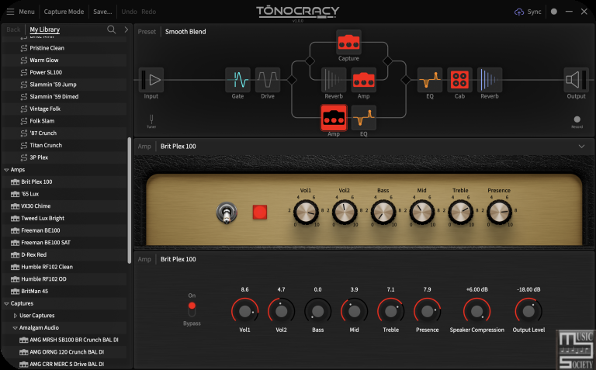Click the Treble parameter knob showing 7.1
This screenshot has height=370, width=596.
[391, 312]
